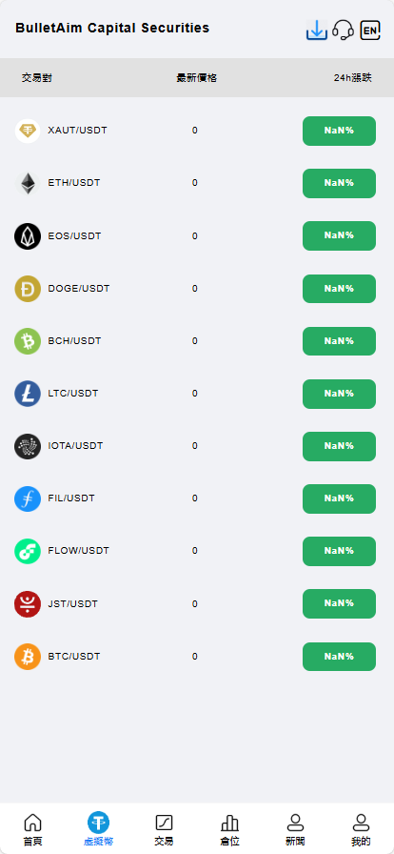
Task: Click NaN% button for BCH/USDT
Action: point(339,341)
